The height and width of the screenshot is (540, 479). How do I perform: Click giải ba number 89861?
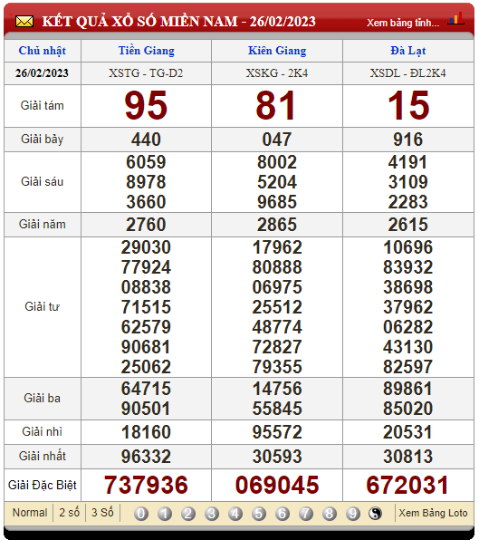point(407,389)
